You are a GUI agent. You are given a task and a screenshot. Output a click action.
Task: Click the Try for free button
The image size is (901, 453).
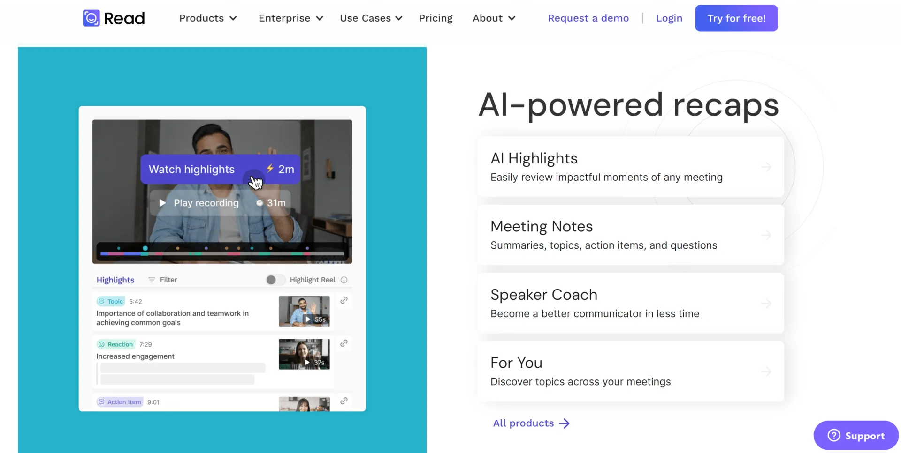point(736,18)
